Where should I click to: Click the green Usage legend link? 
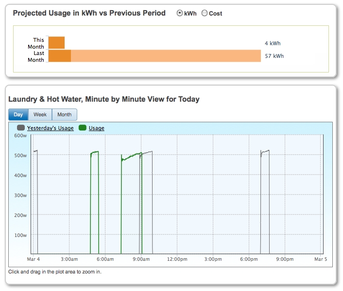coord(96,128)
